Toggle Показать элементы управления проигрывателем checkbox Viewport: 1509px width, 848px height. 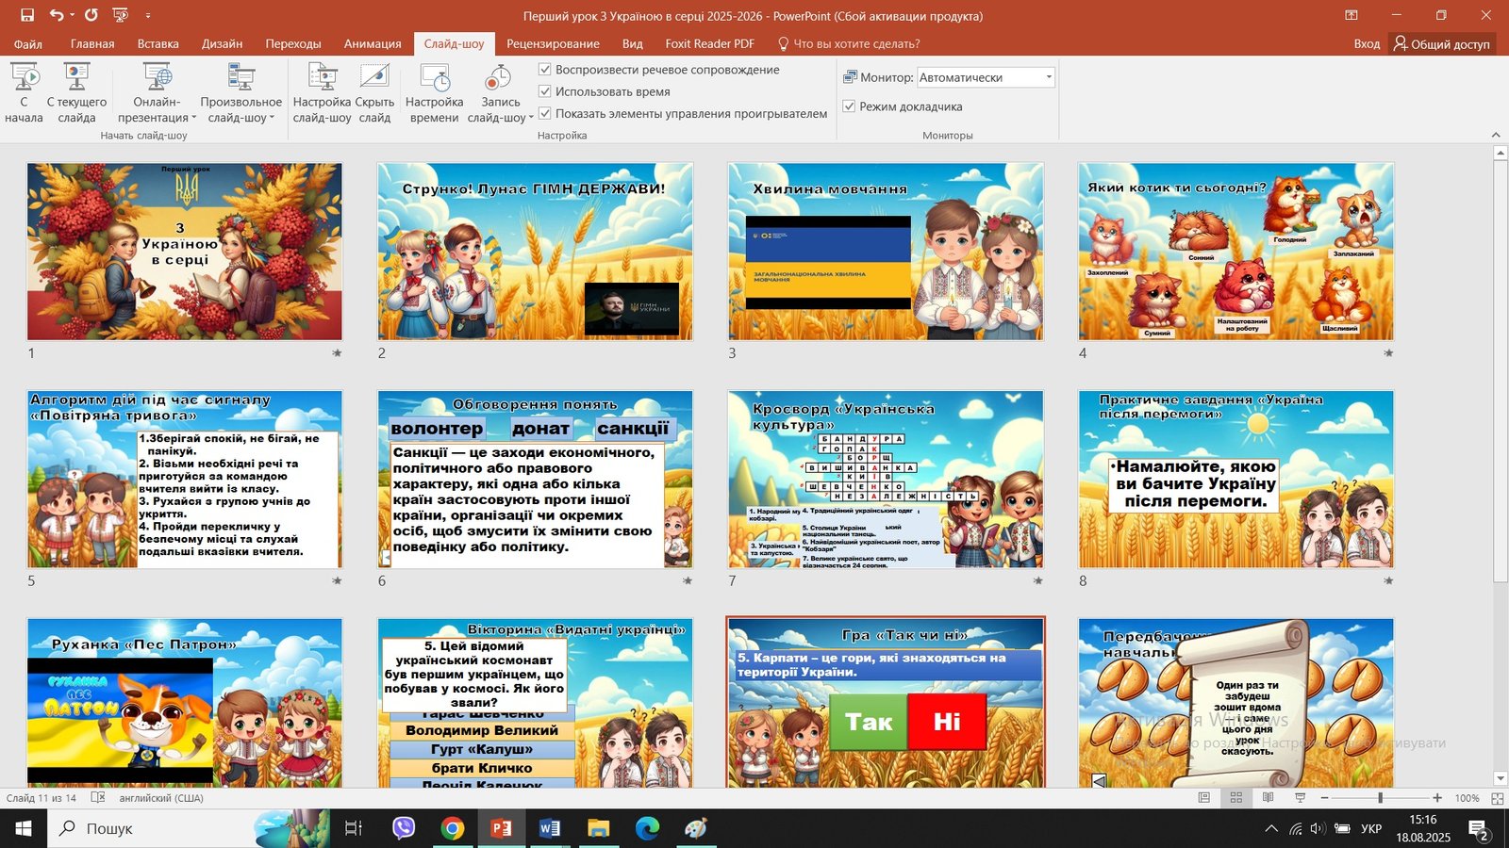(544, 113)
